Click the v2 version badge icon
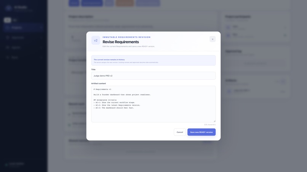 (96, 40)
